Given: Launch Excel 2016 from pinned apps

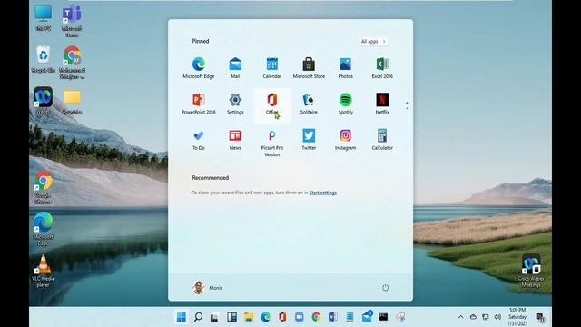Looking at the screenshot, I should pyautogui.click(x=382, y=68).
